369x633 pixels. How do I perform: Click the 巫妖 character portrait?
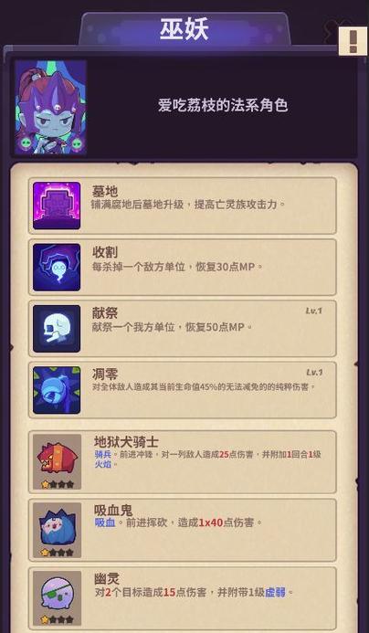pos(50,108)
